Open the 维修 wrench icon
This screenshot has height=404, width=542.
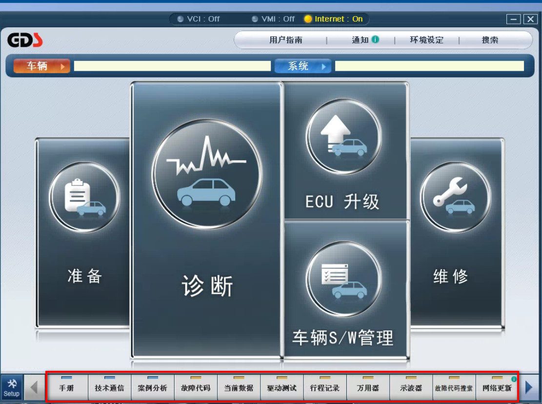[455, 197]
